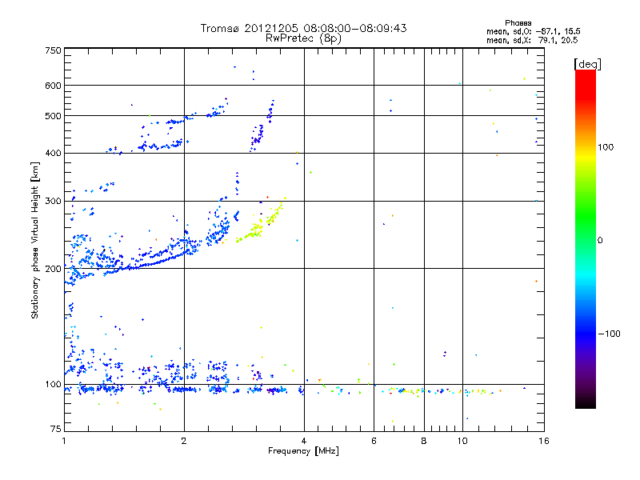Click the black bottom end of the colorbar
This screenshot has height=480, width=640.
[586, 402]
